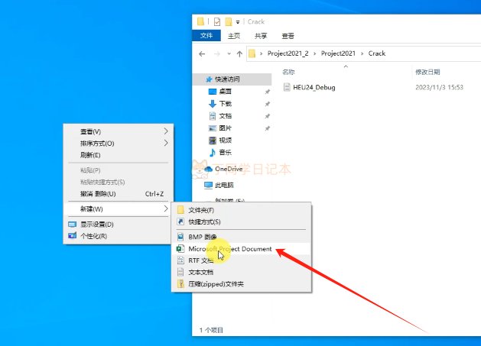Screen dimensions: 481x346
Task: Sort by the Name column header
Action: coord(288,72)
